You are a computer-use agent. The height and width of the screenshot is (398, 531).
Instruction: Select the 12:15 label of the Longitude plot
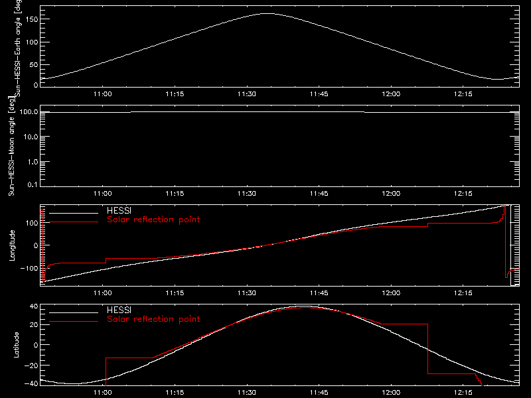(x=463, y=293)
